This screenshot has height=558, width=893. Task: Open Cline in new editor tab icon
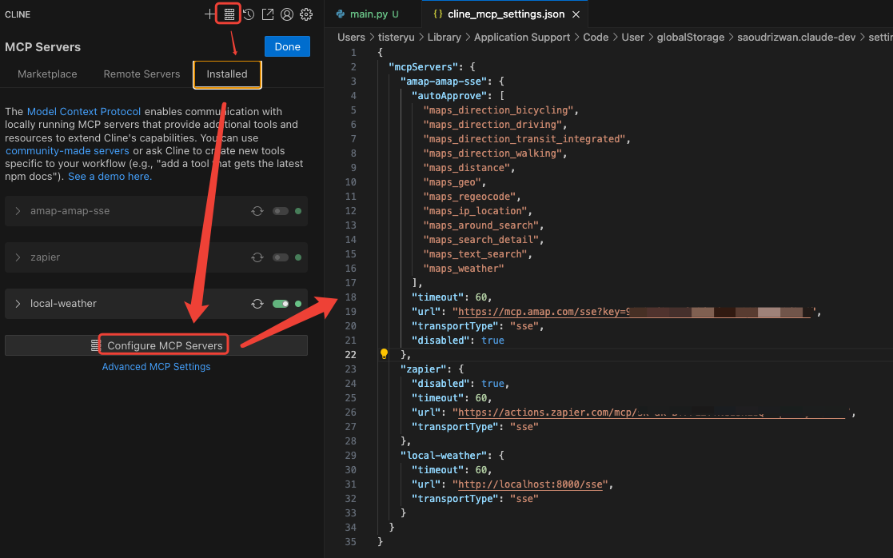coord(268,14)
